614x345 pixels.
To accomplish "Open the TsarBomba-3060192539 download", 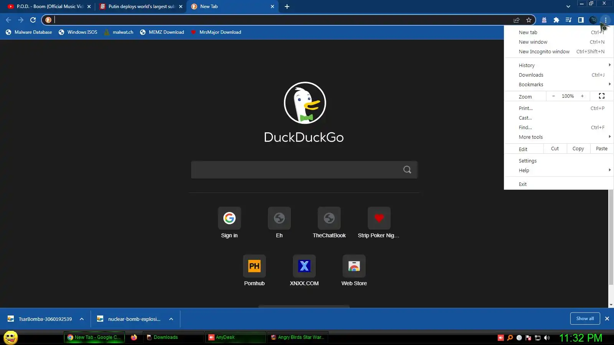I will coord(40,319).
